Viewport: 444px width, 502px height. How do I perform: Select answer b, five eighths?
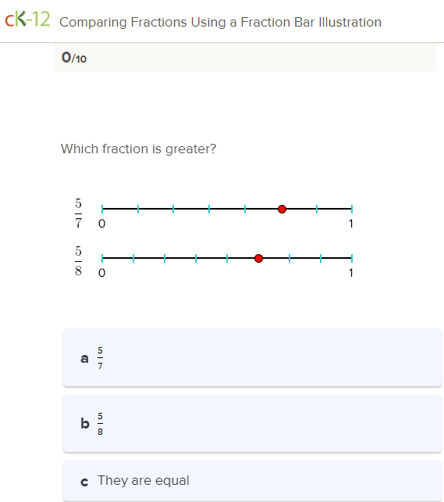[252, 423]
